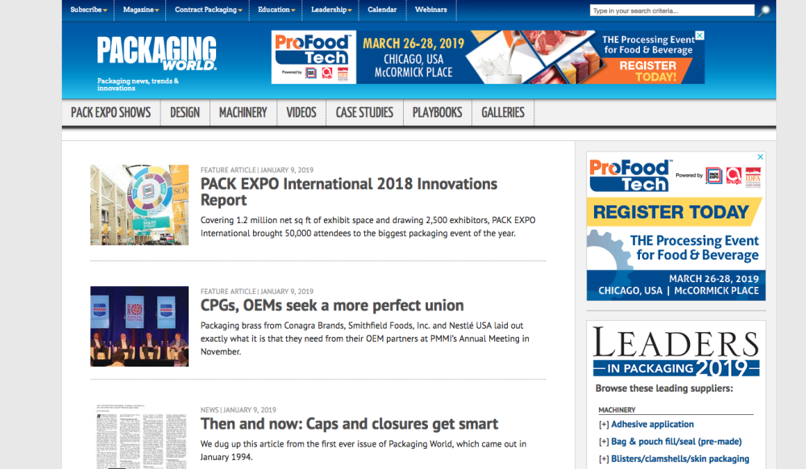Image resolution: width=806 pixels, height=469 pixels.
Task: Open the Magazine dropdown menu
Action: [x=140, y=10]
